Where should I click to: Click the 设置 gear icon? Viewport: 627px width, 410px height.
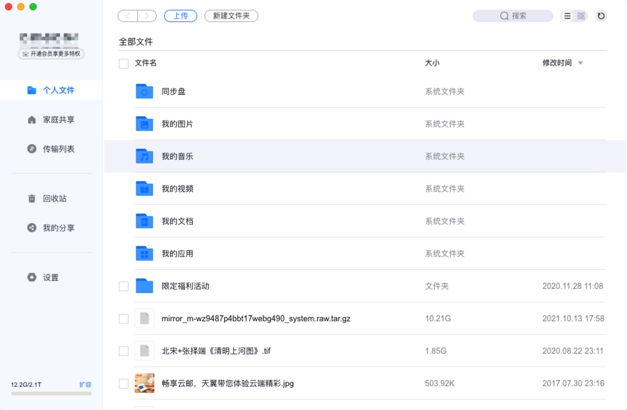pyautogui.click(x=32, y=277)
